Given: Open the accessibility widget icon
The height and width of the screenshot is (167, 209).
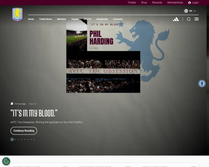Looking at the screenshot, I should point(202,83).
